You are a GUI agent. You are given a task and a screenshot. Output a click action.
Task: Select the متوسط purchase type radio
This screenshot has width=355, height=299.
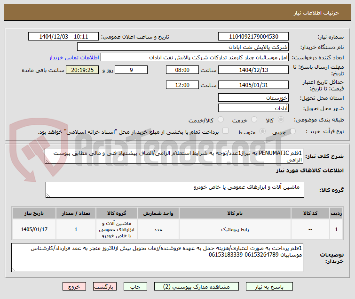[262, 131]
